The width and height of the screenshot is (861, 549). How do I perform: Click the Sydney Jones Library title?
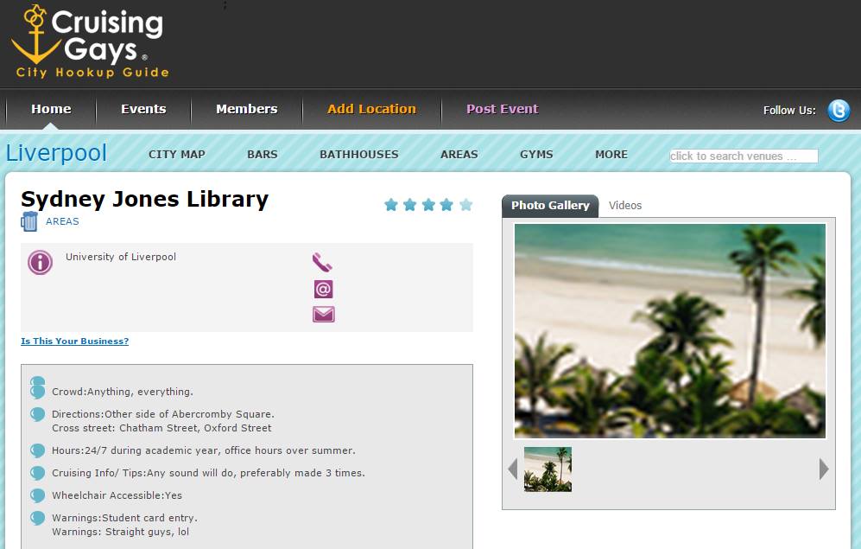tap(144, 199)
